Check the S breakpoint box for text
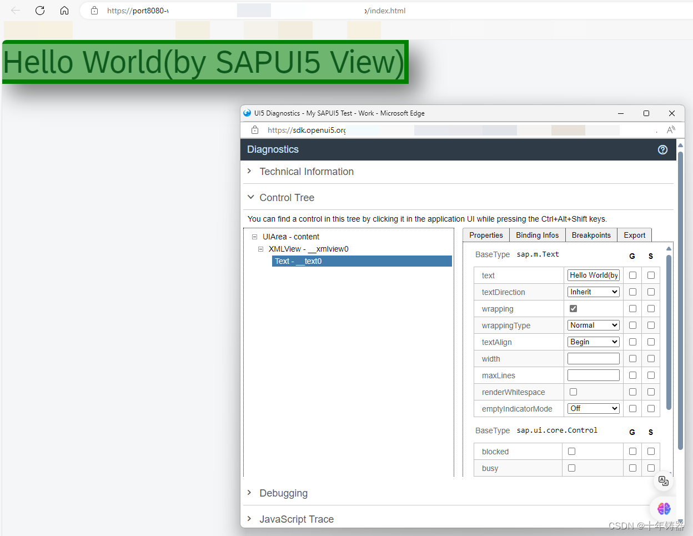 651,275
